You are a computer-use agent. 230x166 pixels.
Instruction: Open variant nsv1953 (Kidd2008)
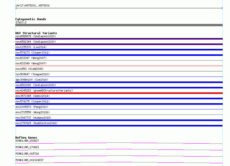[x=29, y=69]
